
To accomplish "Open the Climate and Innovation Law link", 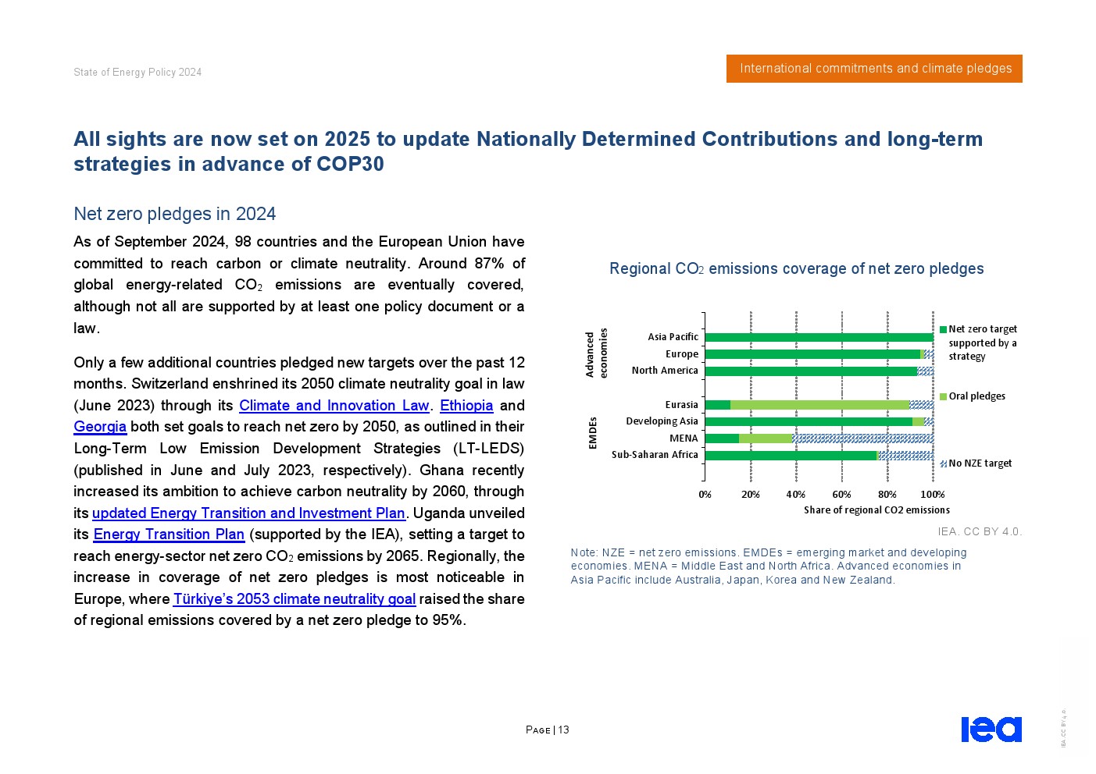I will 334,406.
